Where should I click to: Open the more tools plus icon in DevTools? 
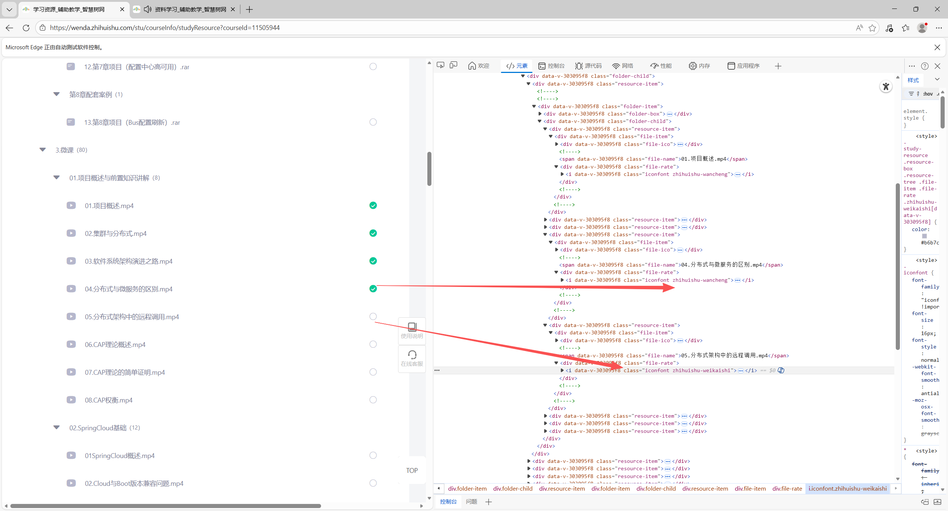[778, 66]
